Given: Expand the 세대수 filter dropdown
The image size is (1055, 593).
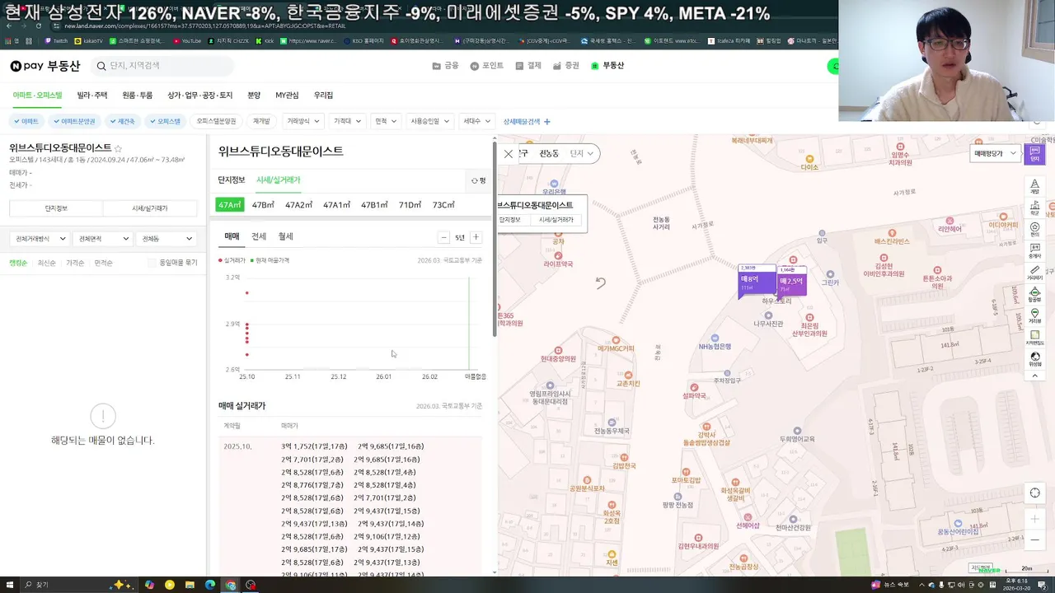Looking at the screenshot, I should (x=476, y=122).
